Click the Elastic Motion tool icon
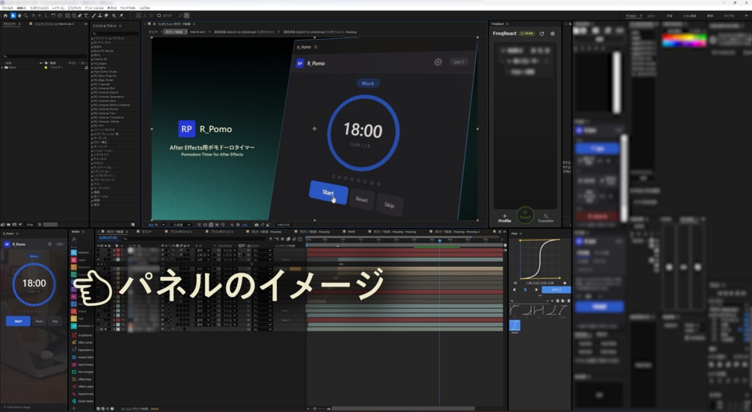 click(74, 401)
